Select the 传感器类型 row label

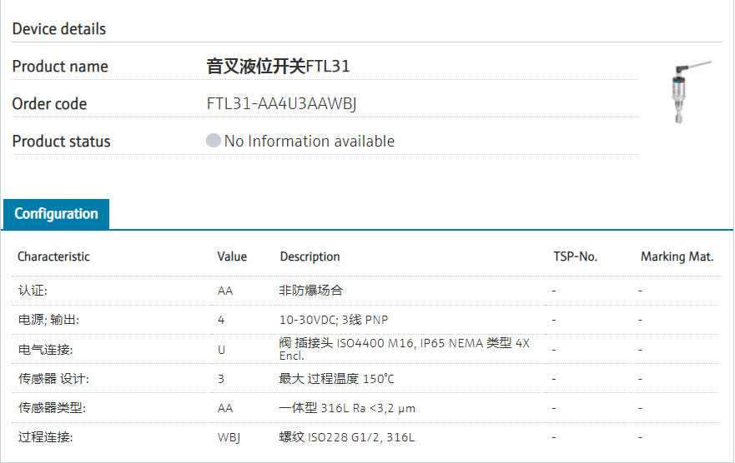52,408
